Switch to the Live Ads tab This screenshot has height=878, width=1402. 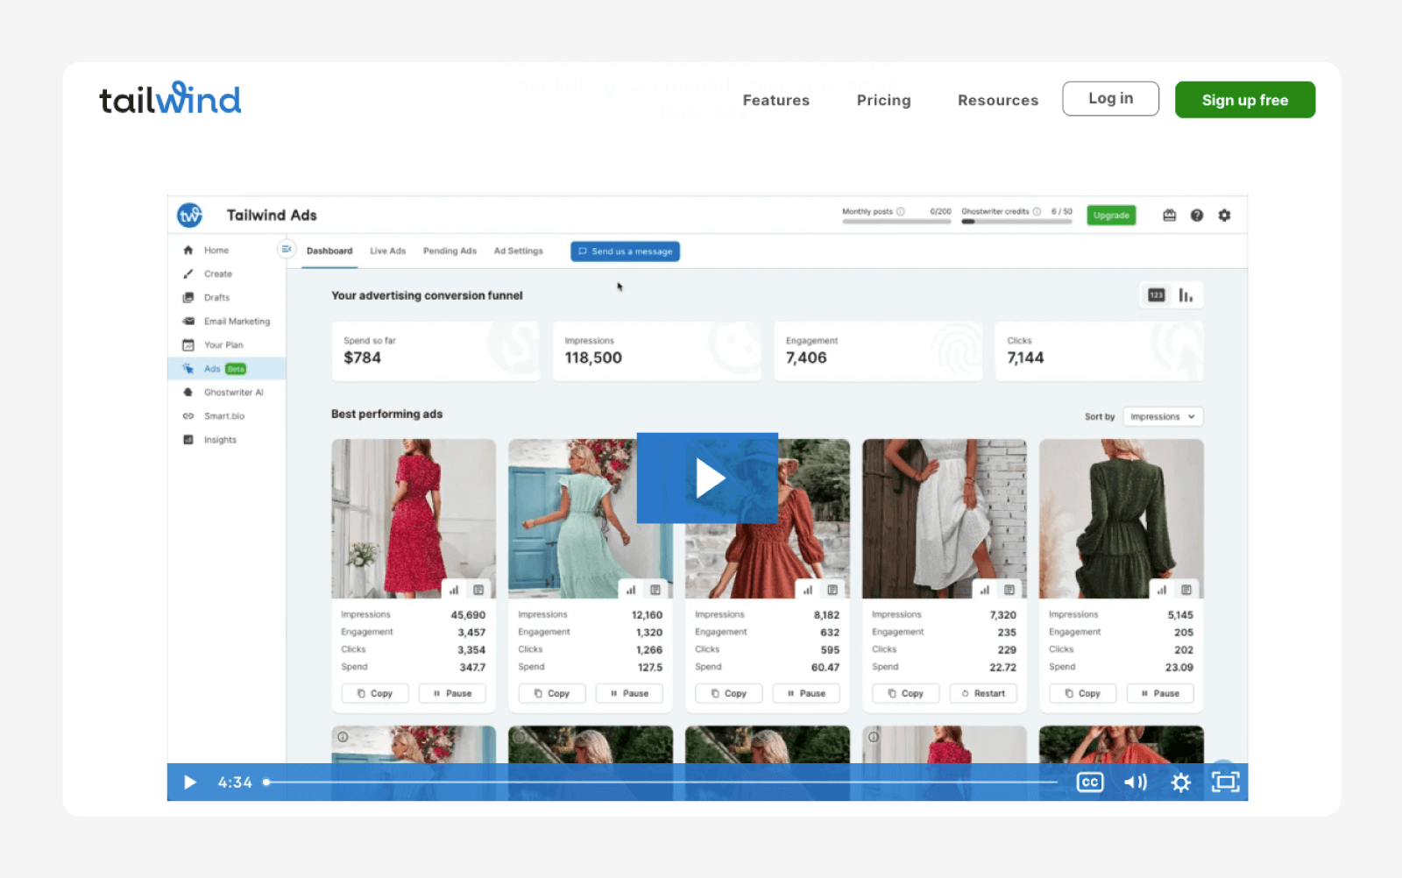click(387, 251)
